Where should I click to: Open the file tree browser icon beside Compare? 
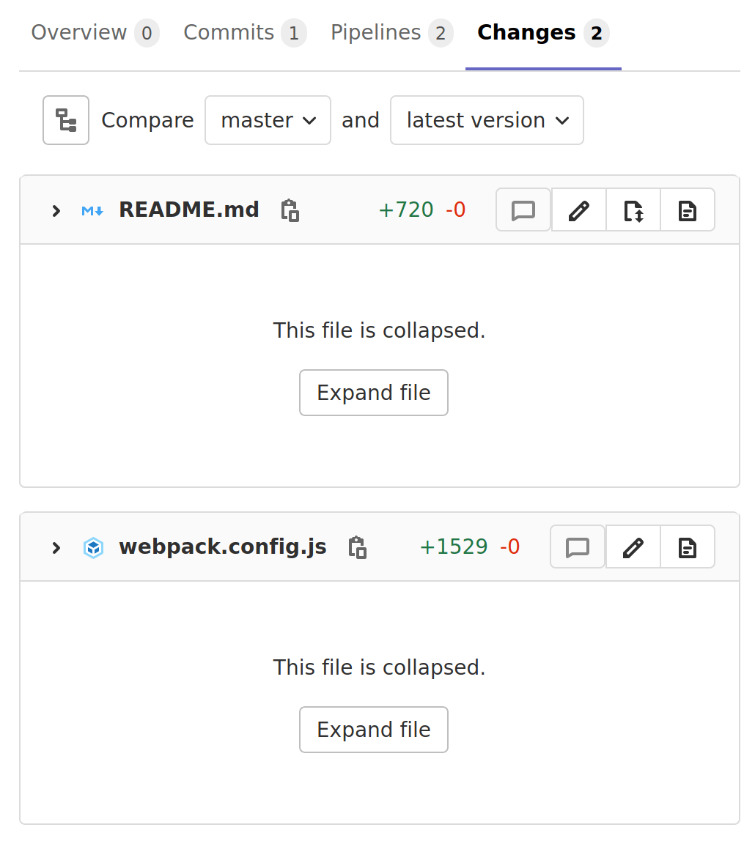(66, 120)
